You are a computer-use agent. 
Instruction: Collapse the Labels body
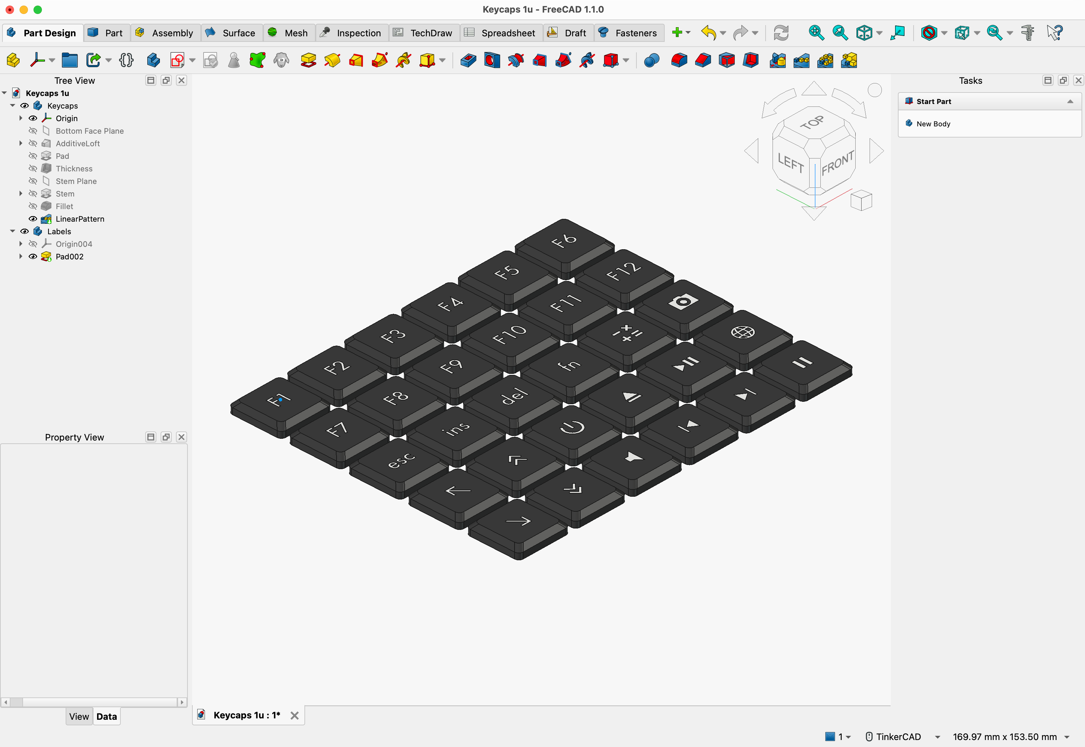12,231
